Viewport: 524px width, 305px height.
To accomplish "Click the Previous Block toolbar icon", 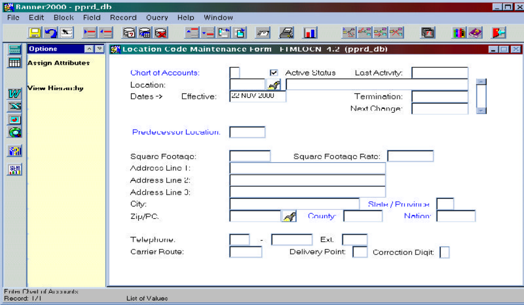I will pos(224,33).
